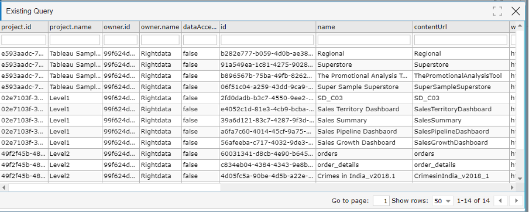Click the owner.name filter field
Screen dimensions: 529x212
tap(160, 40)
